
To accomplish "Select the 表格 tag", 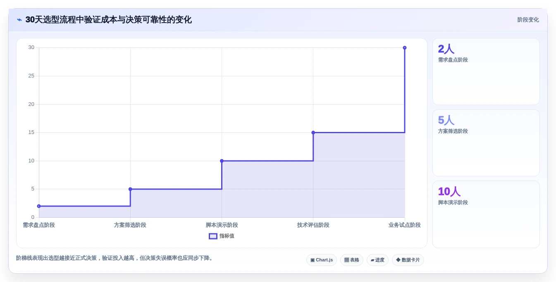I will click(352, 260).
